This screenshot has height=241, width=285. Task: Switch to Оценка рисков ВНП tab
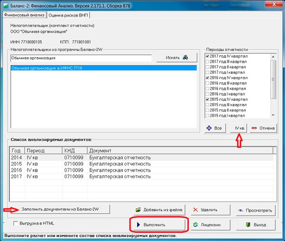68,15
